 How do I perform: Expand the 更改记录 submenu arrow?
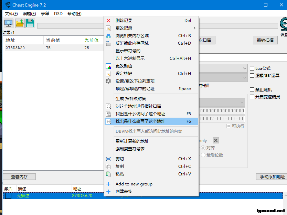(194, 28)
